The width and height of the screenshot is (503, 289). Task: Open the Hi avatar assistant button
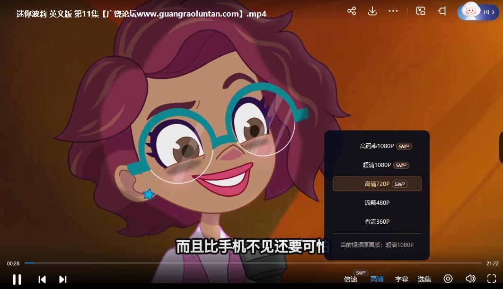coord(478,12)
